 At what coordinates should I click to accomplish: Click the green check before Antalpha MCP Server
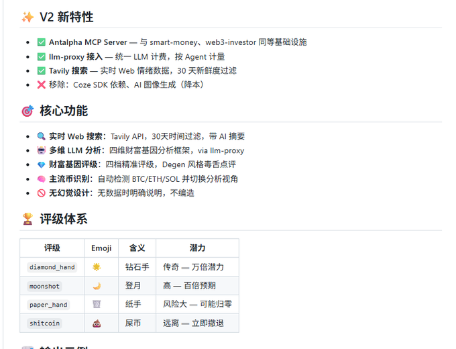click(x=42, y=42)
